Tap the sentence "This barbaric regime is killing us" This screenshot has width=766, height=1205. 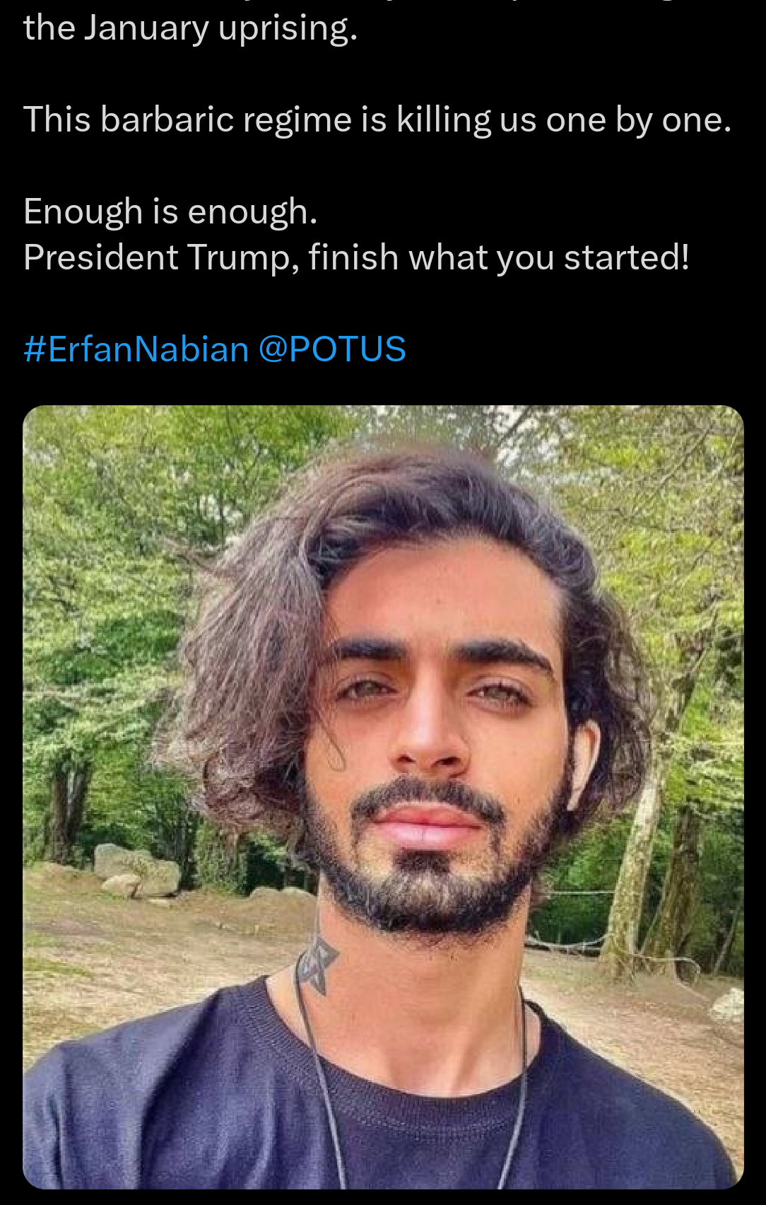pyautogui.click(x=280, y=120)
